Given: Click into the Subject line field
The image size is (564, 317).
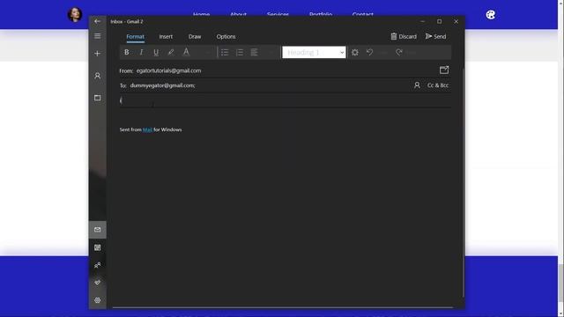Looking at the screenshot, I should tap(285, 100).
